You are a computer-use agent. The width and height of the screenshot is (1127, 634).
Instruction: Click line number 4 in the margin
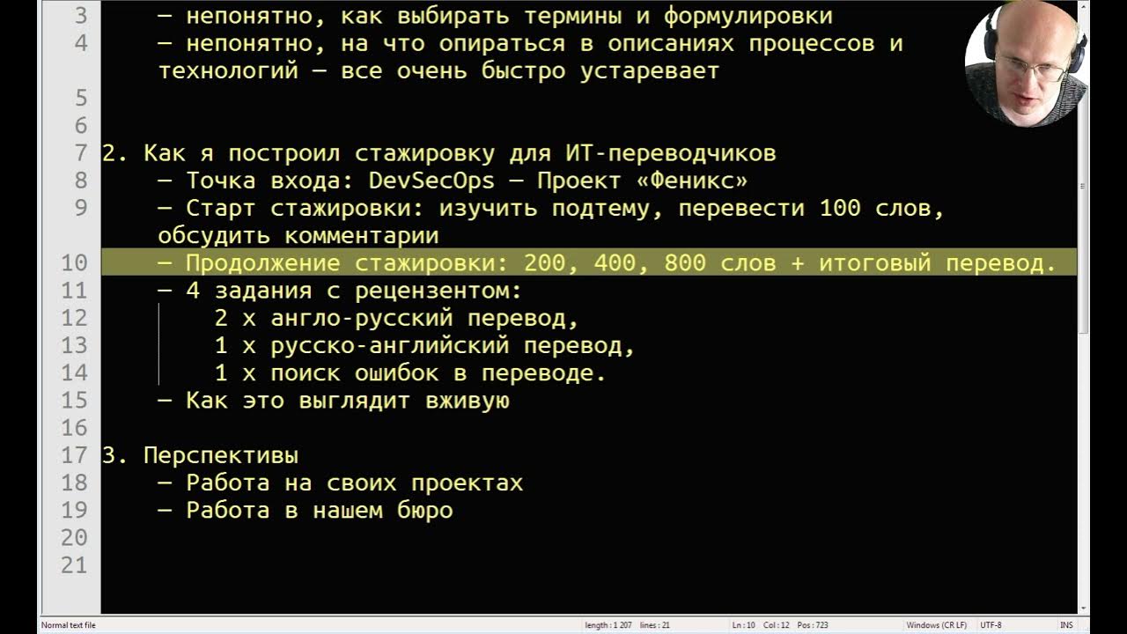[x=81, y=43]
